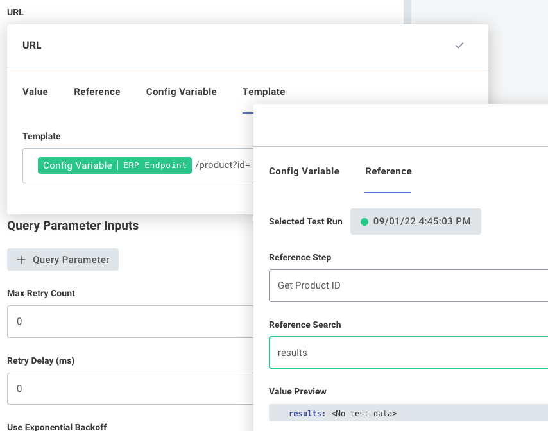Open the Reference tab next to Value

97,92
